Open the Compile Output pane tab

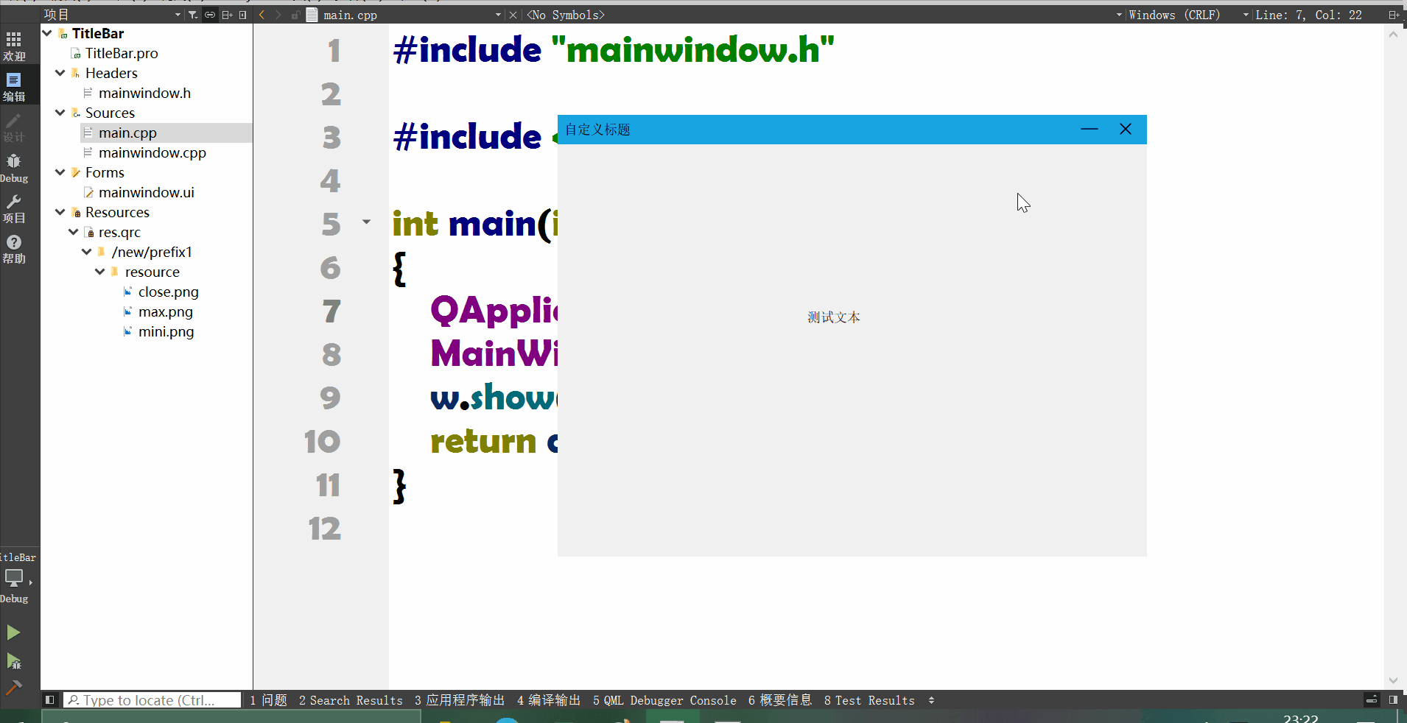click(x=549, y=700)
